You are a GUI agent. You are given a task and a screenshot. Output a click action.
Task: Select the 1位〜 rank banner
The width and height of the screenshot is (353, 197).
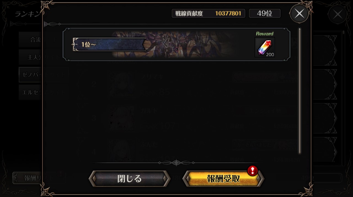tap(109, 45)
